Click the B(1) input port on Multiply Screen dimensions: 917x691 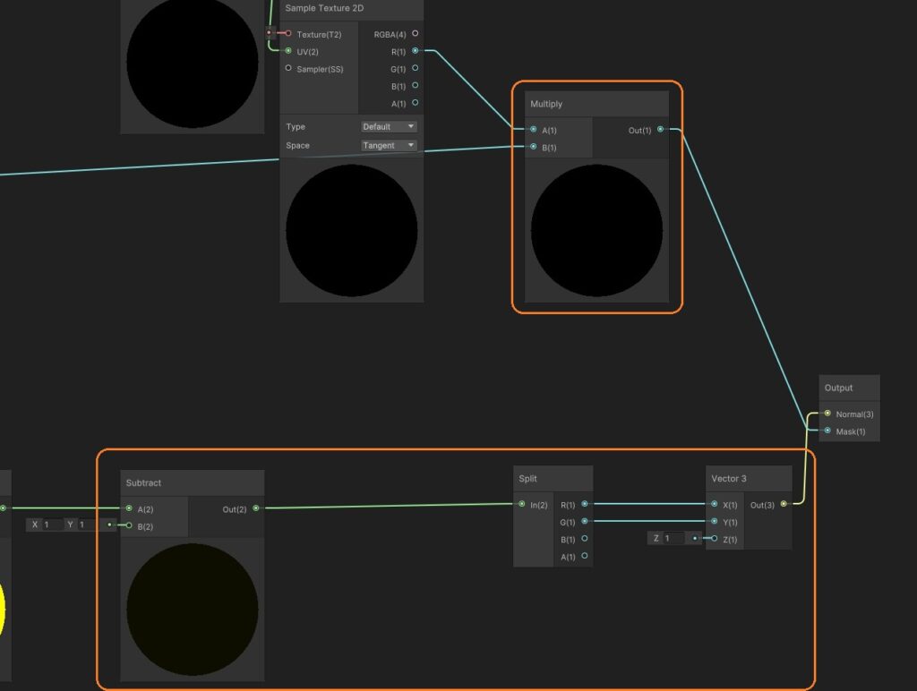point(534,148)
